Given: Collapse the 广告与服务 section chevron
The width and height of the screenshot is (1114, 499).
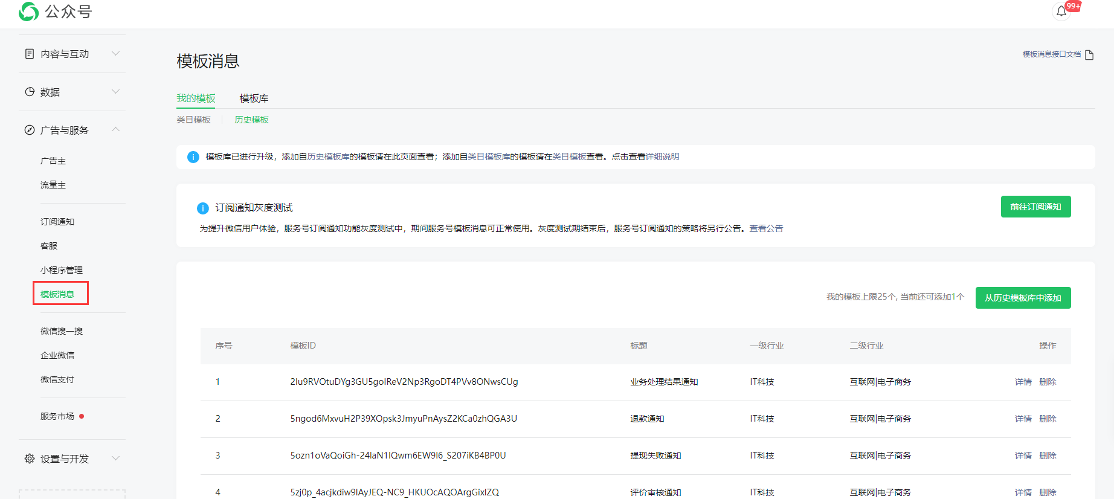Looking at the screenshot, I should (116, 130).
